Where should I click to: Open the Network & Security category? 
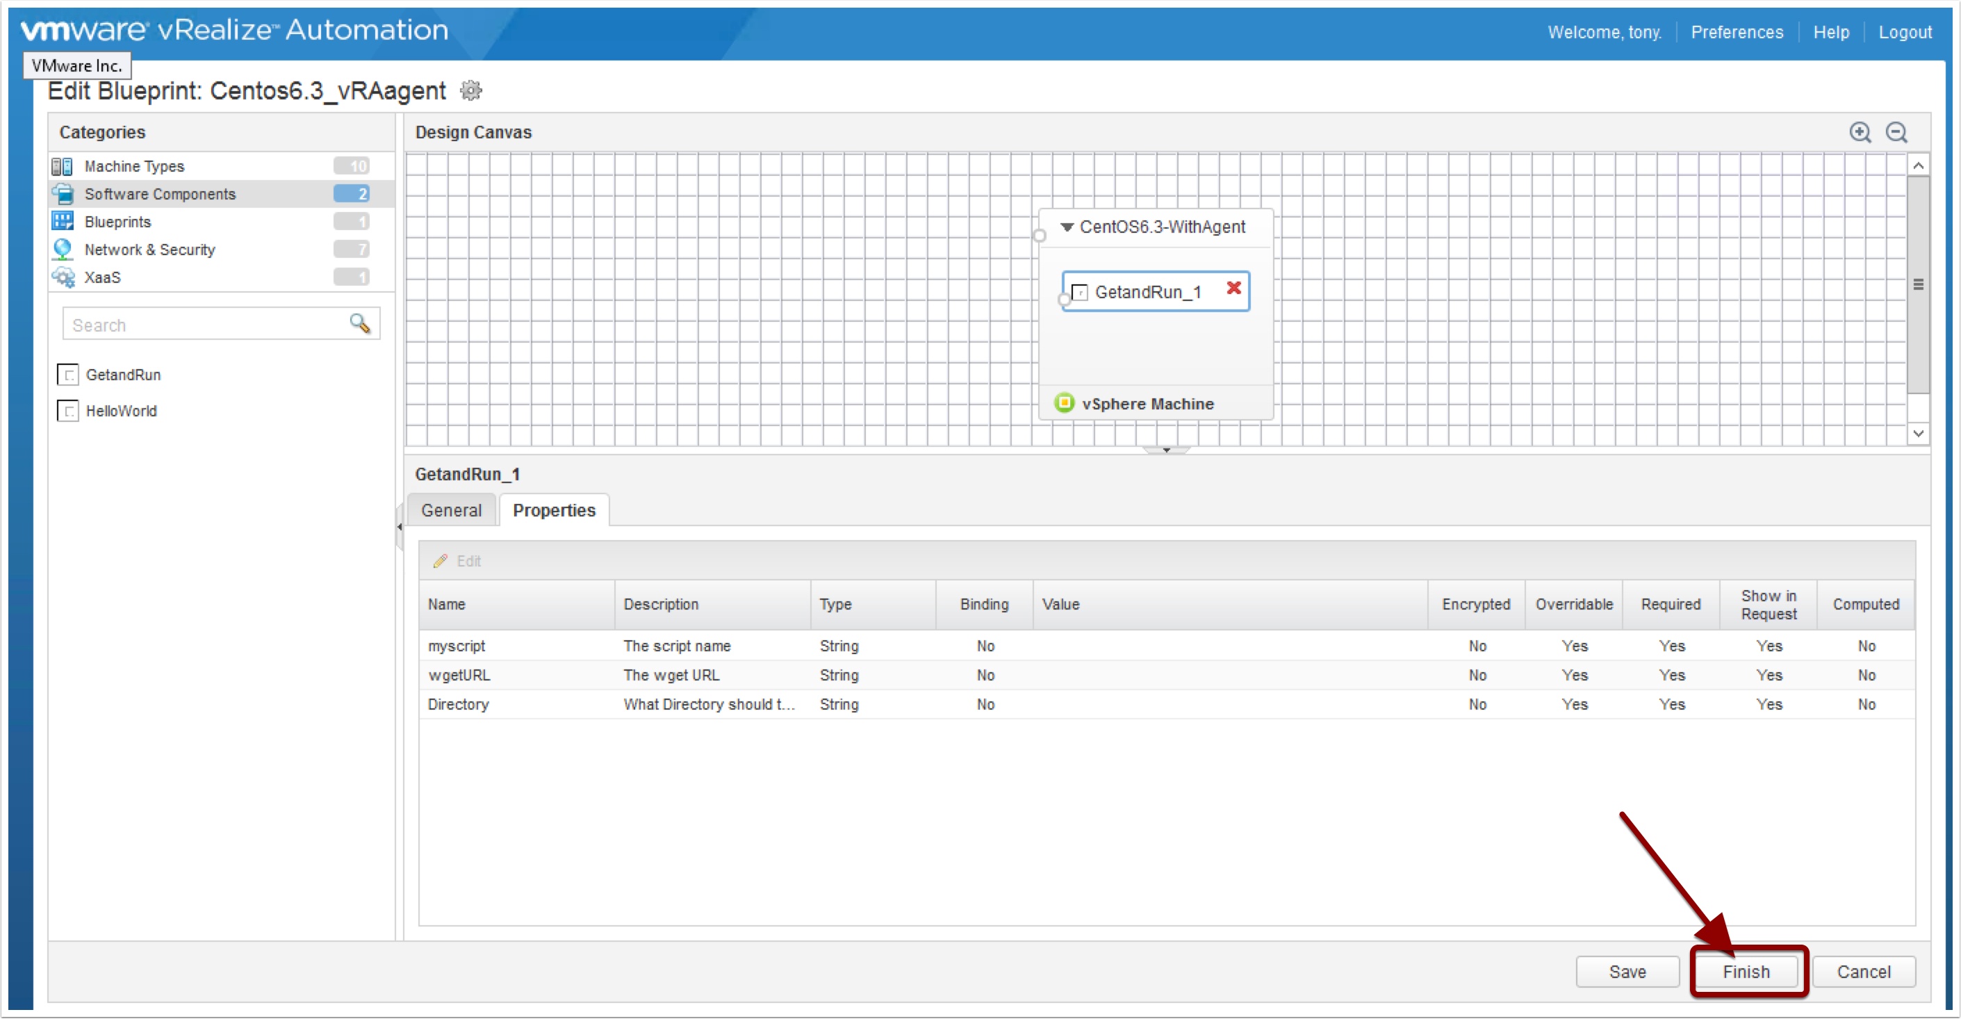point(149,250)
